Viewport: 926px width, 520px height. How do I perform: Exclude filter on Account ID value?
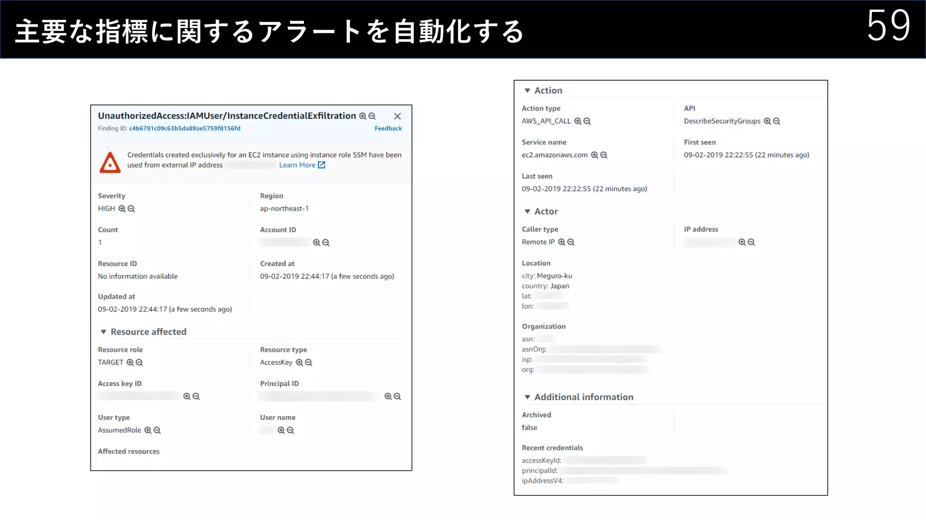click(326, 242)
